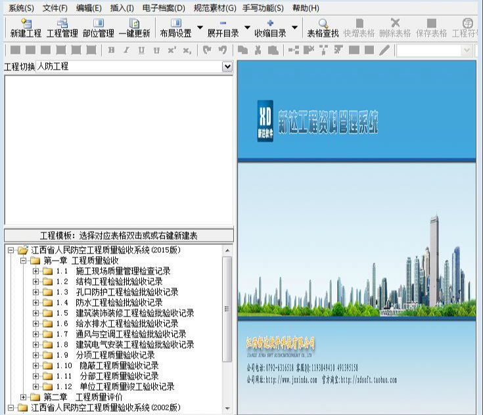Open dropdown arrow beside 布局设置
Screen dimensions: 483x415
200,28
